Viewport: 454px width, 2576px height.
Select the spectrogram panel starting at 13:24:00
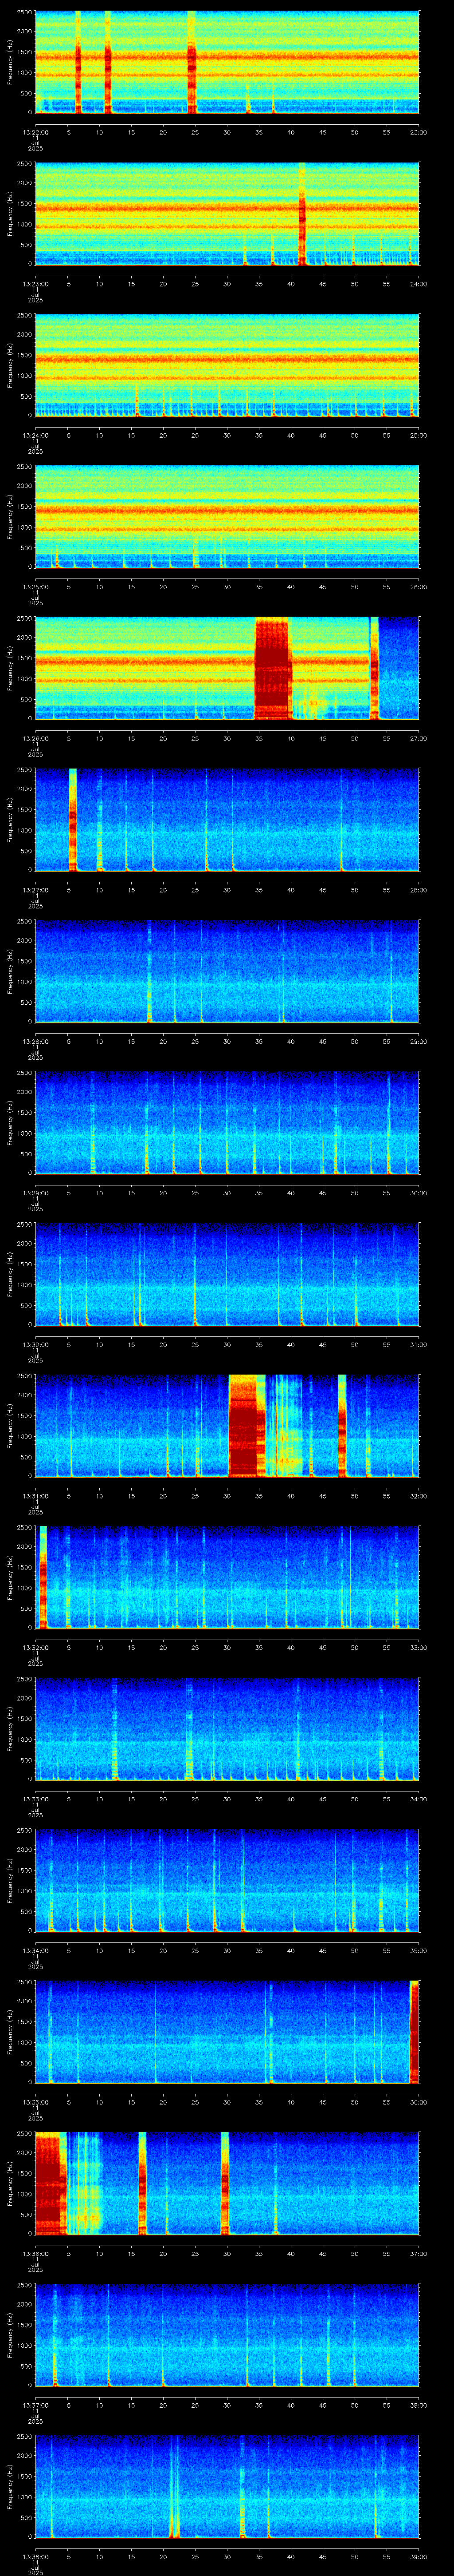pyautogui.click(x=227, y=365)
